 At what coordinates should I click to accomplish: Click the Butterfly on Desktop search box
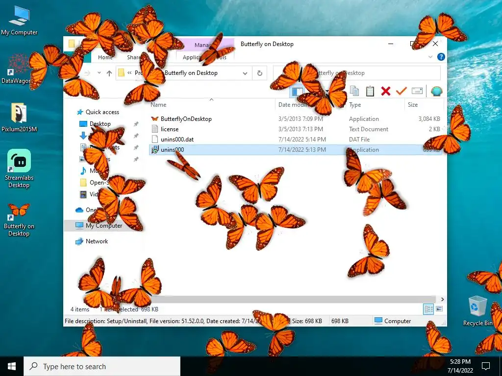click(357, 73)
